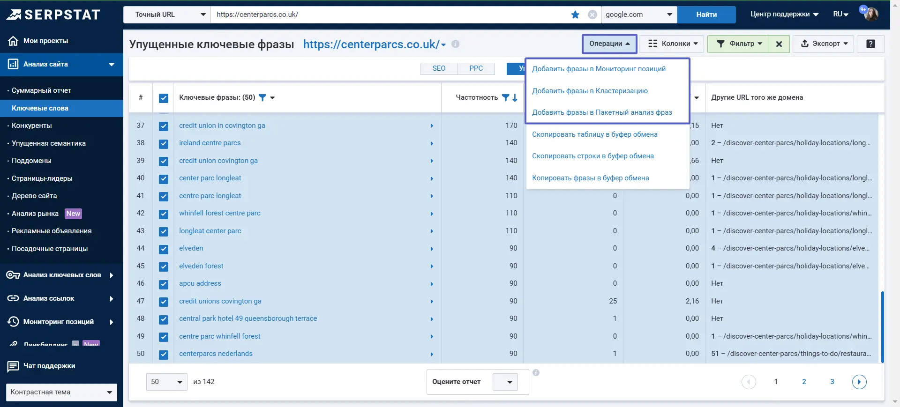This screenshot has width=900, height=407.
Task: Click the info icon beside the page title
Action: coord(455,44)
